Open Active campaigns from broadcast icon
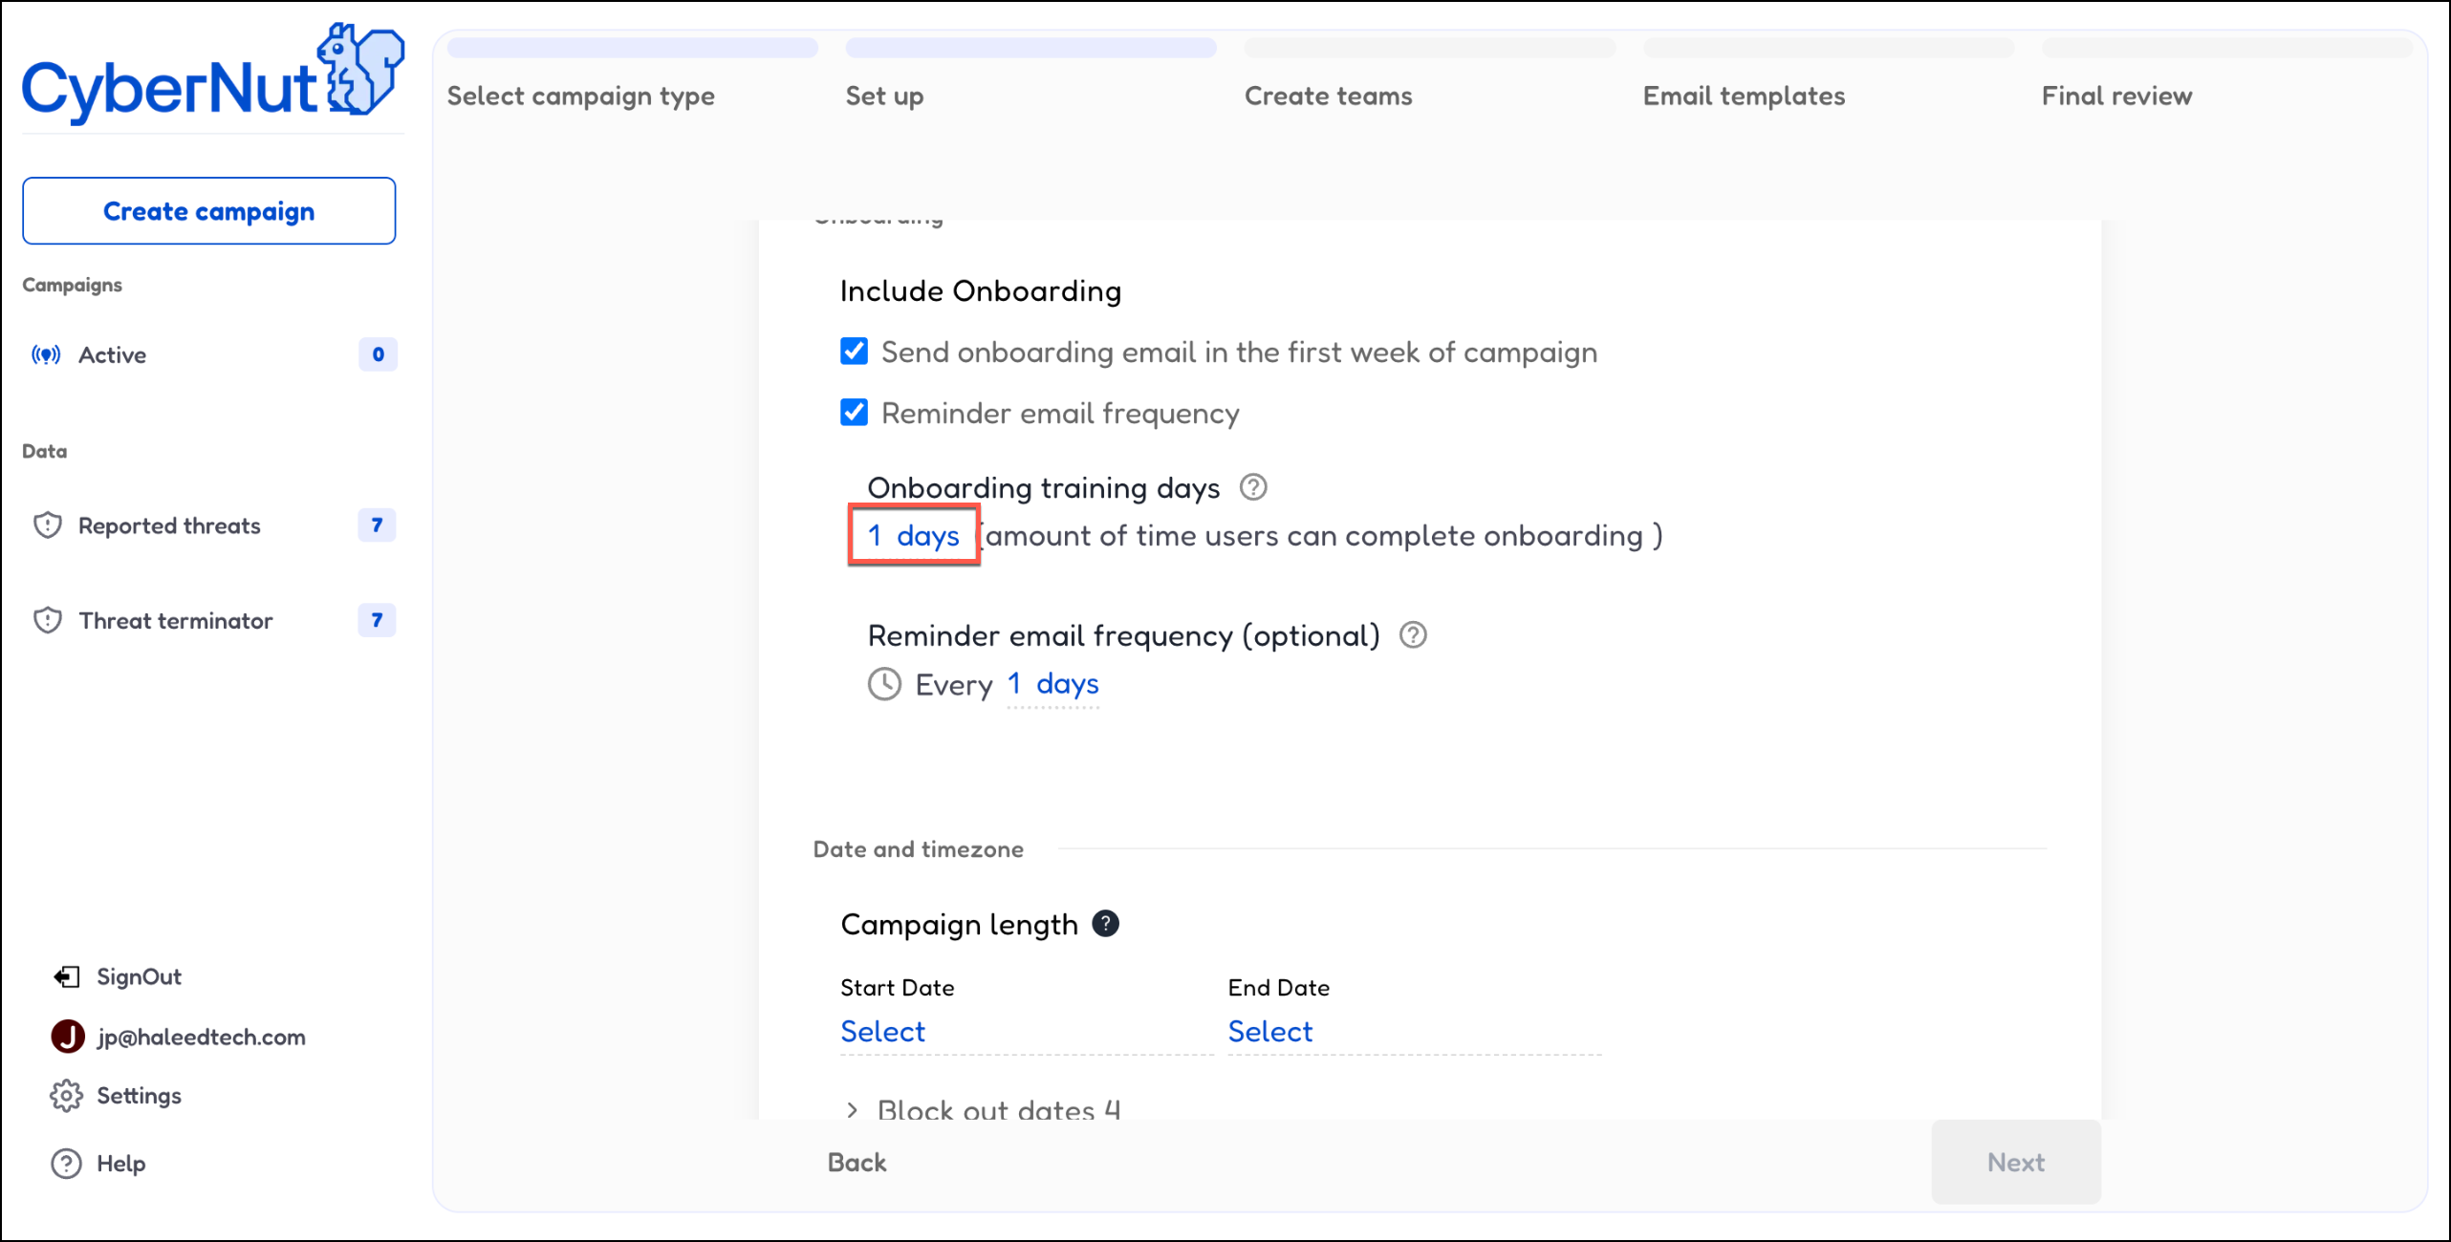The image size is (2451, 1242). tap(46, 355)
